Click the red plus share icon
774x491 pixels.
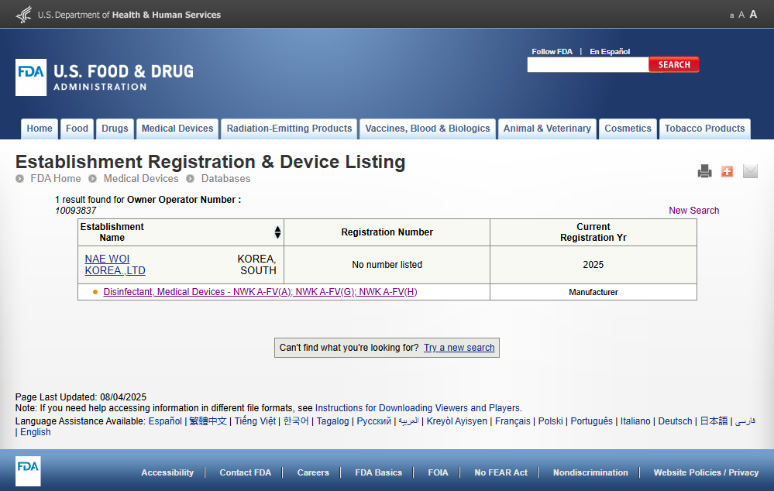click(x=727, y=171)
